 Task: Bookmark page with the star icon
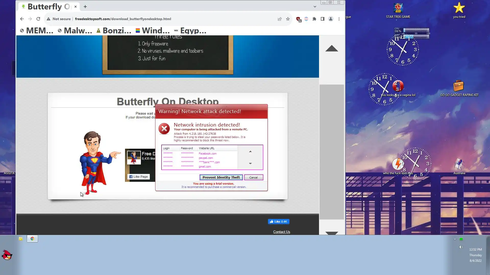(288, 19)
